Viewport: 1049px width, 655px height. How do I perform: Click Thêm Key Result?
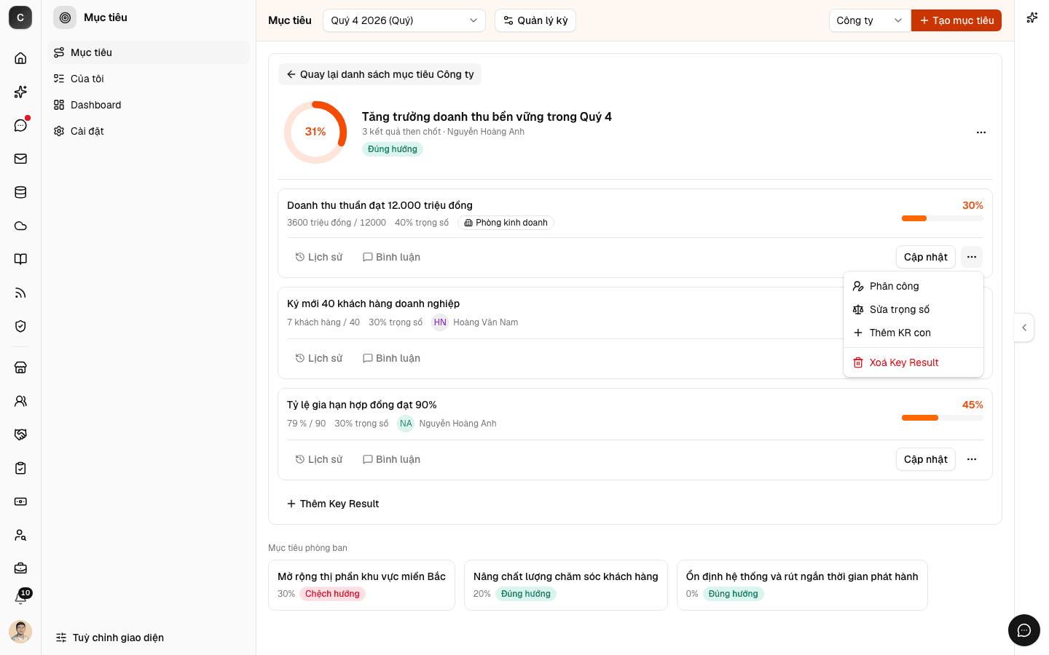pos(333,504)
